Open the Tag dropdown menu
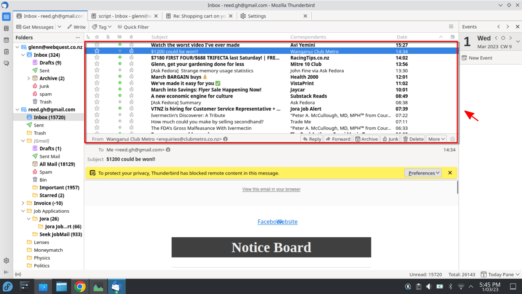Viewport: 522px width, 294px height. tap(102, 27)
